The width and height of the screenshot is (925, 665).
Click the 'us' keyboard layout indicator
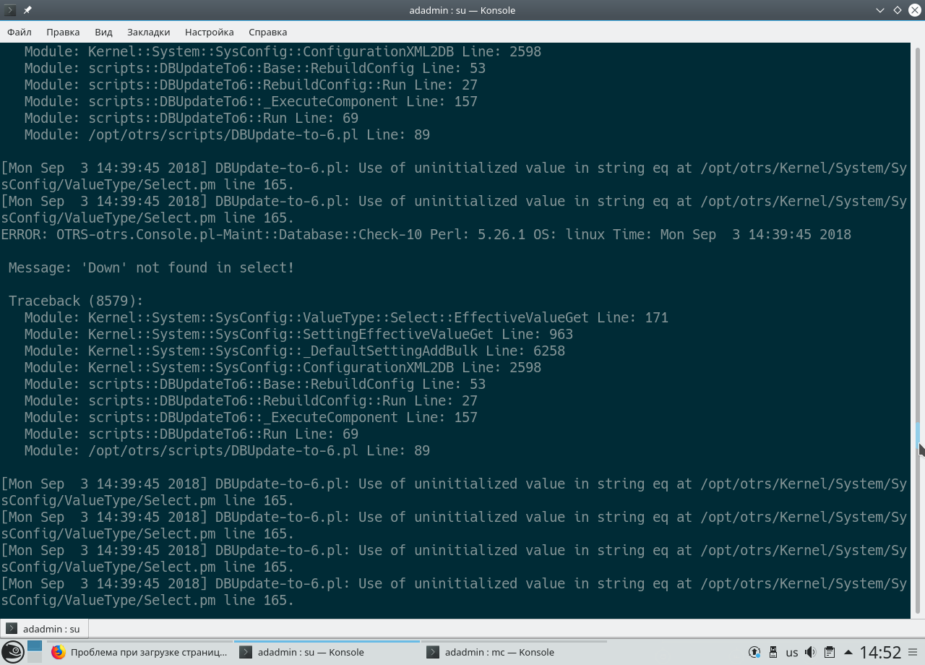tap(792, 653)
